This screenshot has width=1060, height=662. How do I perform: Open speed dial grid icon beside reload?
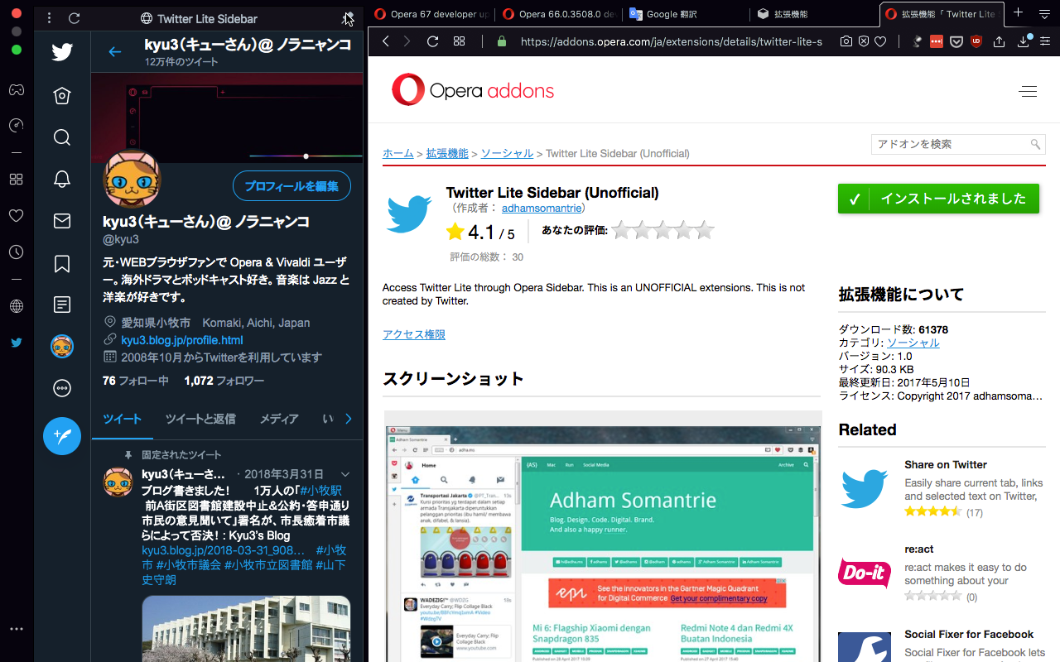click(x=460, y=41)
